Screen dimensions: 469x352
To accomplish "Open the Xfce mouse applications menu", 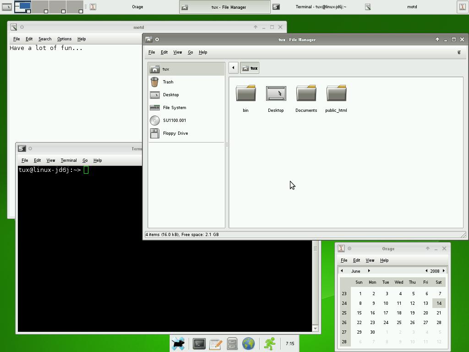I will (178, 343).
